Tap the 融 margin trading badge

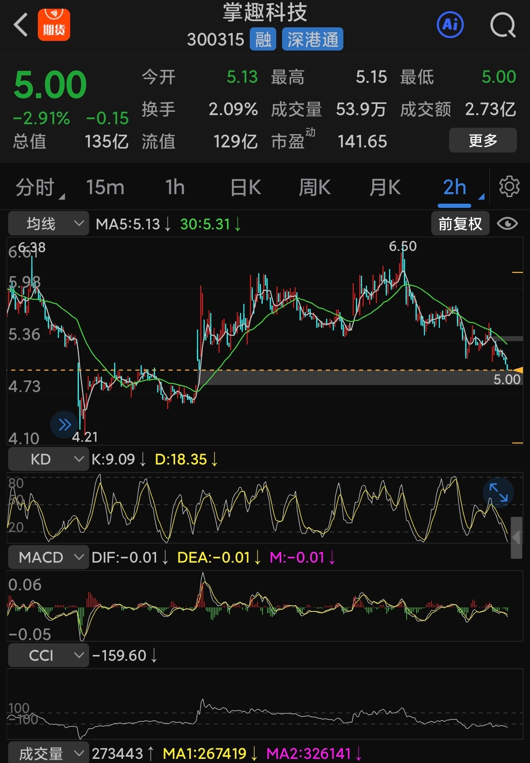(263, 39)
